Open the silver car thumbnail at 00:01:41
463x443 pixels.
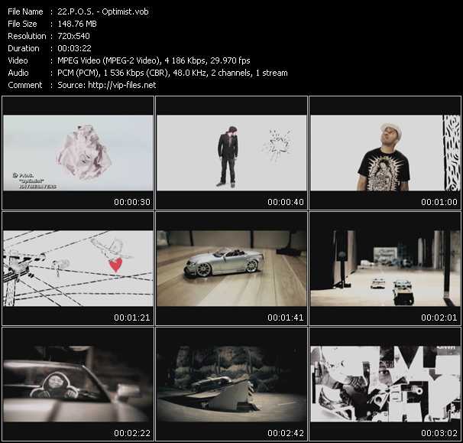[x=231, y=269]
